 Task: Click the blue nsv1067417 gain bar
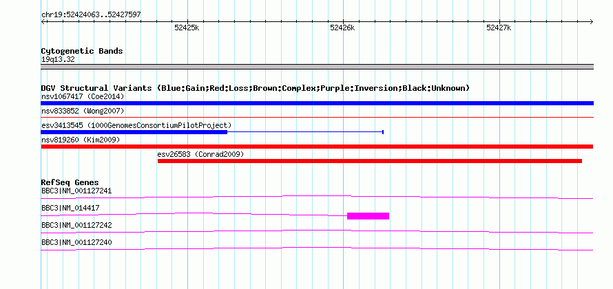(317, 103)
